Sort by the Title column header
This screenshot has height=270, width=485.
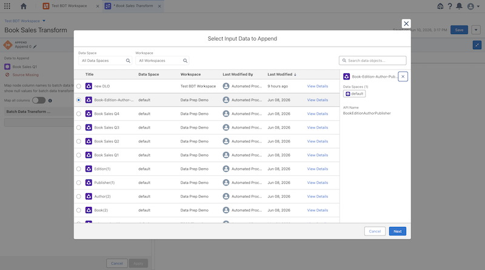click(89, 74)
